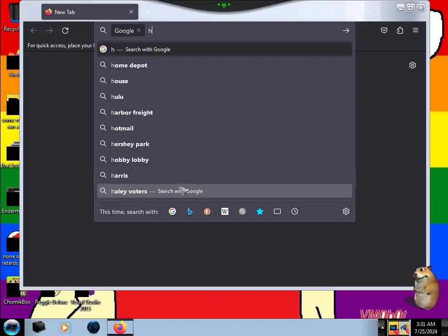Choose the 'hulu' suggestion
This screenshot has width=448, height=336.
point(224,97)
